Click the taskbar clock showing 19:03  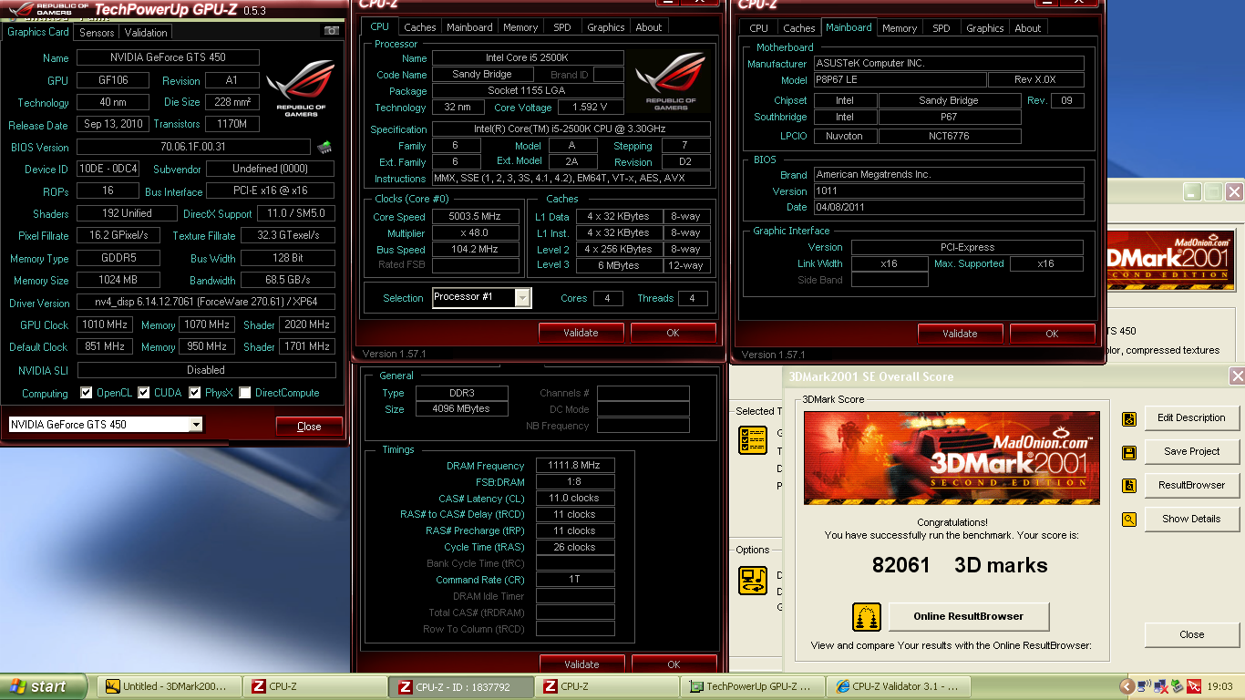[x=1219, y=686]
